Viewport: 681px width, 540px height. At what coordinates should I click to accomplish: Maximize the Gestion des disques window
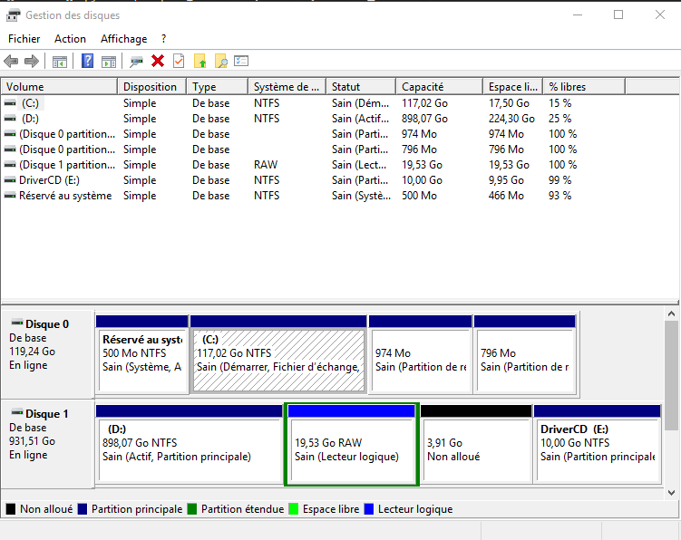click(x=618, y=14)
